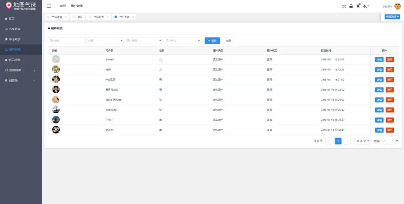Close the 气球详情 tab
The width and height of the screenshot is (404, 204).
click(x=66, y=17)
